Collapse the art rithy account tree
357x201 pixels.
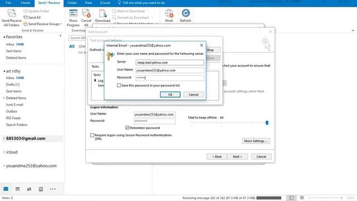tap(4, 71)
